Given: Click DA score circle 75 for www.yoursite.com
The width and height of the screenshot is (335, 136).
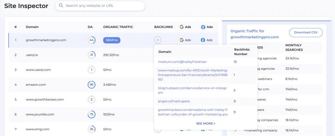Looking at the screenshot, I should [x=92, y=114].
